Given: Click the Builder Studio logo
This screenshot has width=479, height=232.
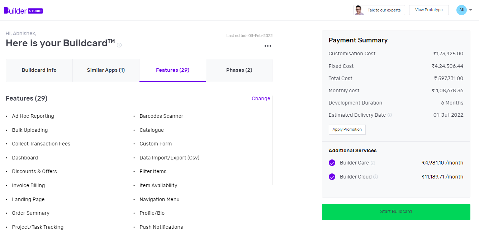Looking at the screenshot, I should pos(23,10).
